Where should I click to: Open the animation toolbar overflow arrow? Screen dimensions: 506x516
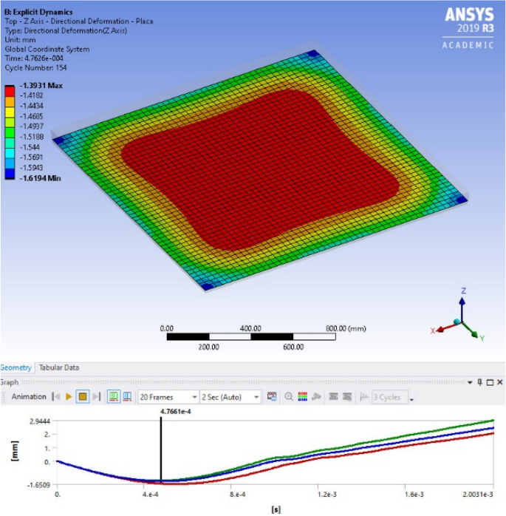click(411, 399)
